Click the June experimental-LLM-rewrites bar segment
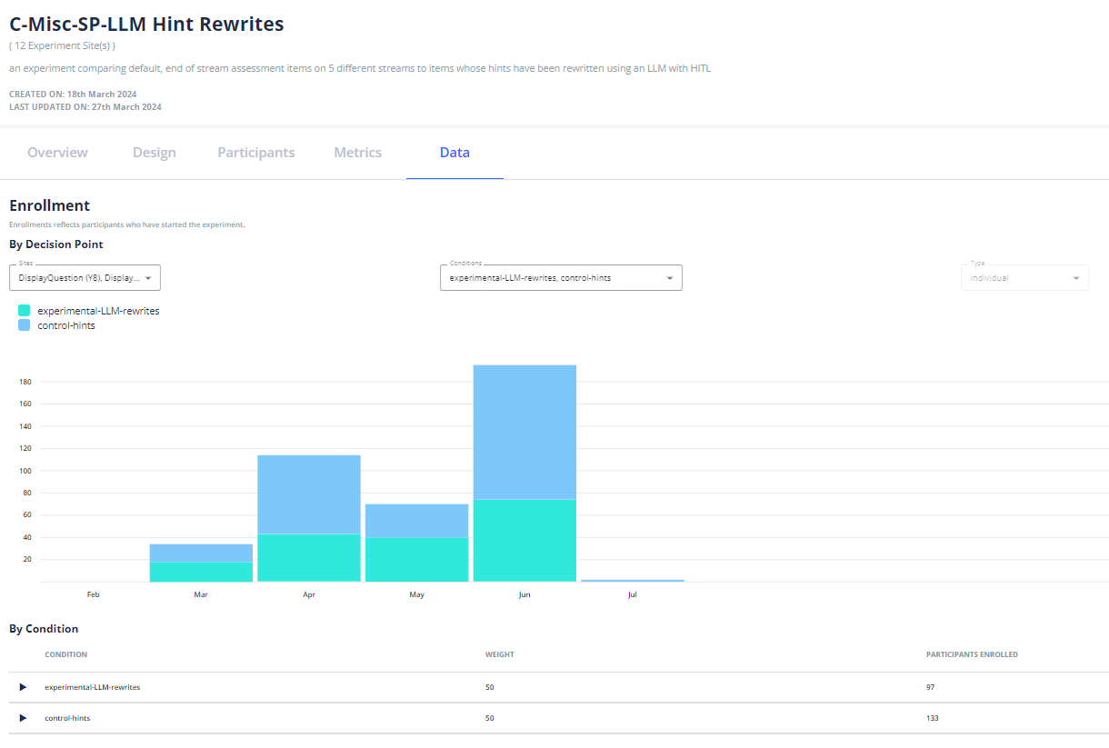 (525, 541)
